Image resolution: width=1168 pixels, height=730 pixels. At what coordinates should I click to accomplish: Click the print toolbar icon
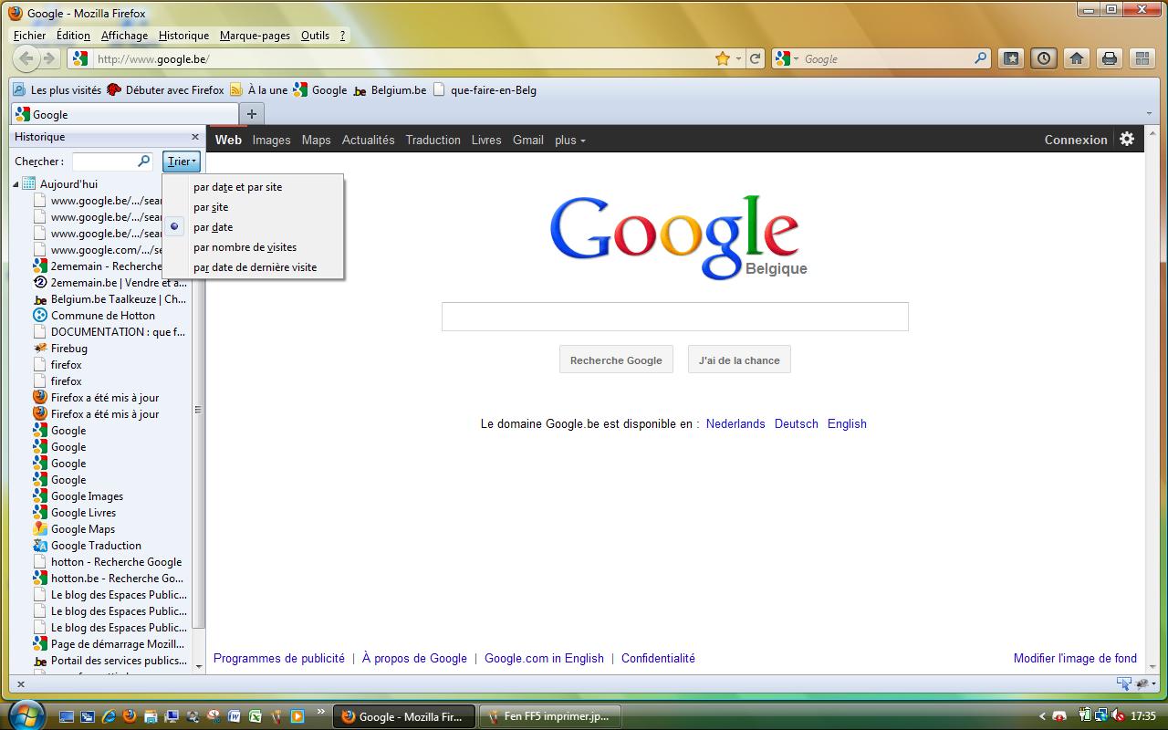[x=1110, y=58]
